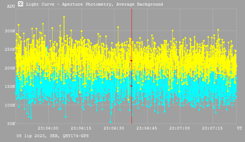
Task: Click the Light Curve chart title text
Action: click(x=94, y=5)
